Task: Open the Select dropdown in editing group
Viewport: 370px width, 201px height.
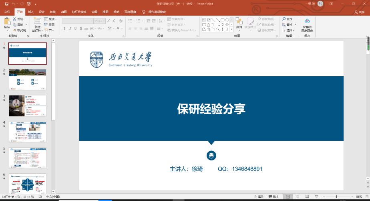Action: tap(288, 30)
